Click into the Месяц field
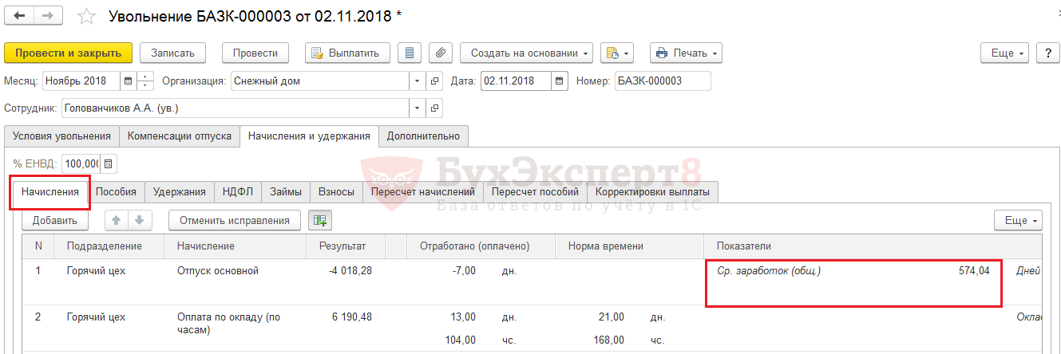 click(81, 81)
